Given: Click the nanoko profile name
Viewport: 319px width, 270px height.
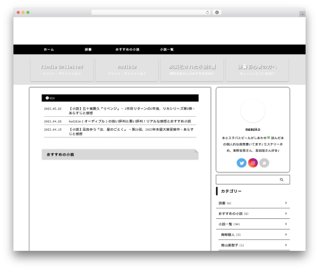Looking at the screenshot, I should point(253,130).
